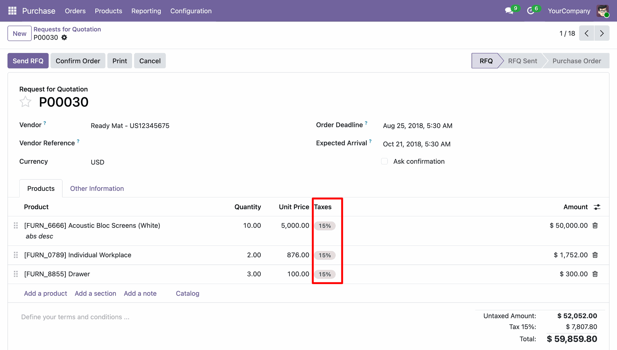Click the terms and conditions field

coord(75,317)
